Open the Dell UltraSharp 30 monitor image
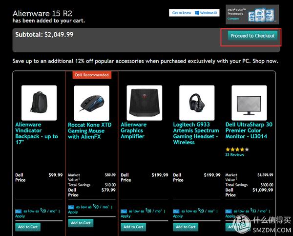The width and height of the screenshot is (293, 236). tap(250, 103)
